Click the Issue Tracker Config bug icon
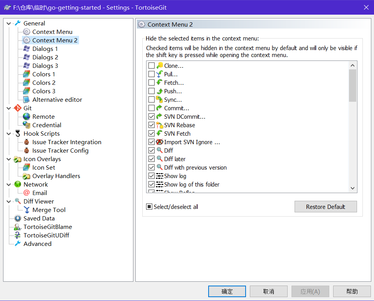The width and height of the screenshot is (374, 301). pos(27,150)
